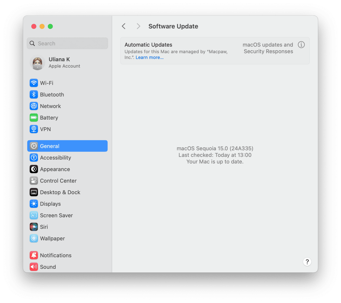Open the Learn more link
The height and width of the screenshot is (303, 341).
pos(149,57)
